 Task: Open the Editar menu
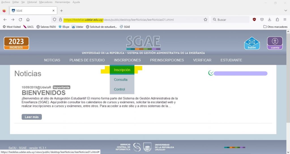tap(16, 2)
